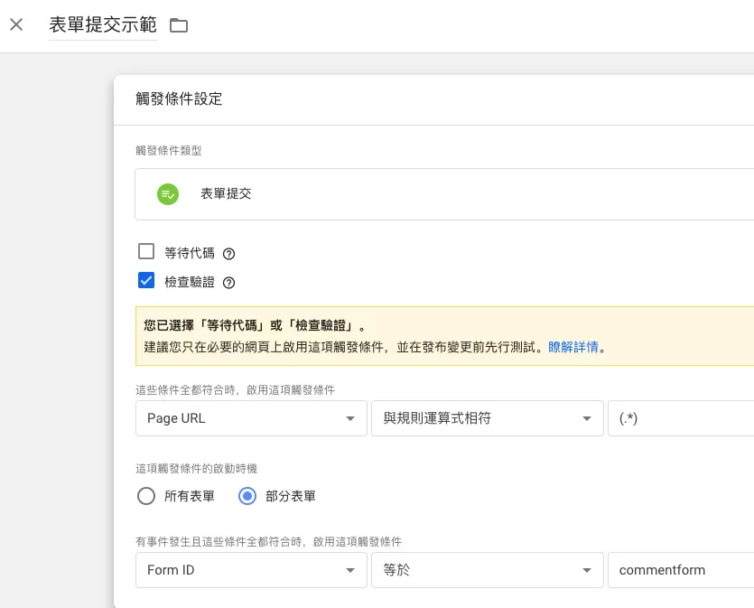Image resolution: width=754 pixels, height=608 pixels.
Task: Click label 有事件發生且這些條件全都符合時
Action: click(219, 542)
